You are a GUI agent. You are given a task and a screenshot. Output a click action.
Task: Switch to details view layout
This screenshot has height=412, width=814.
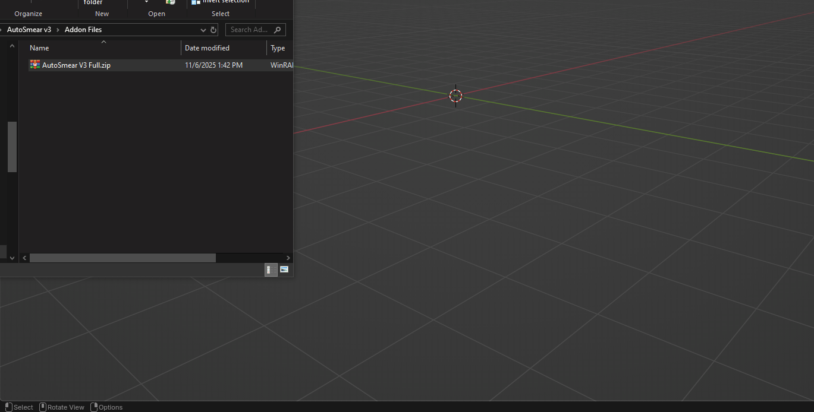point(271,270)
